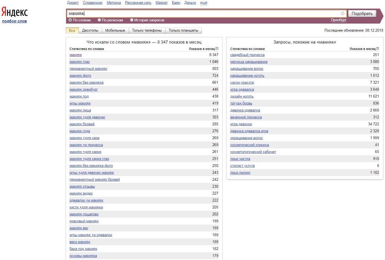This screenshot has height=260, width=385.
Task: Select the 'По регионам' radio button
Action: (99, 20)
